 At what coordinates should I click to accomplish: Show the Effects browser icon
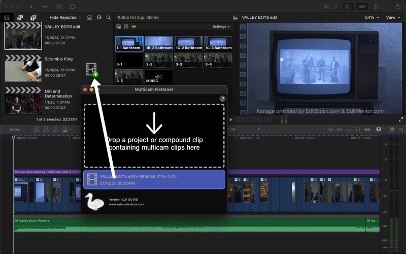click(x=392, y=130)
